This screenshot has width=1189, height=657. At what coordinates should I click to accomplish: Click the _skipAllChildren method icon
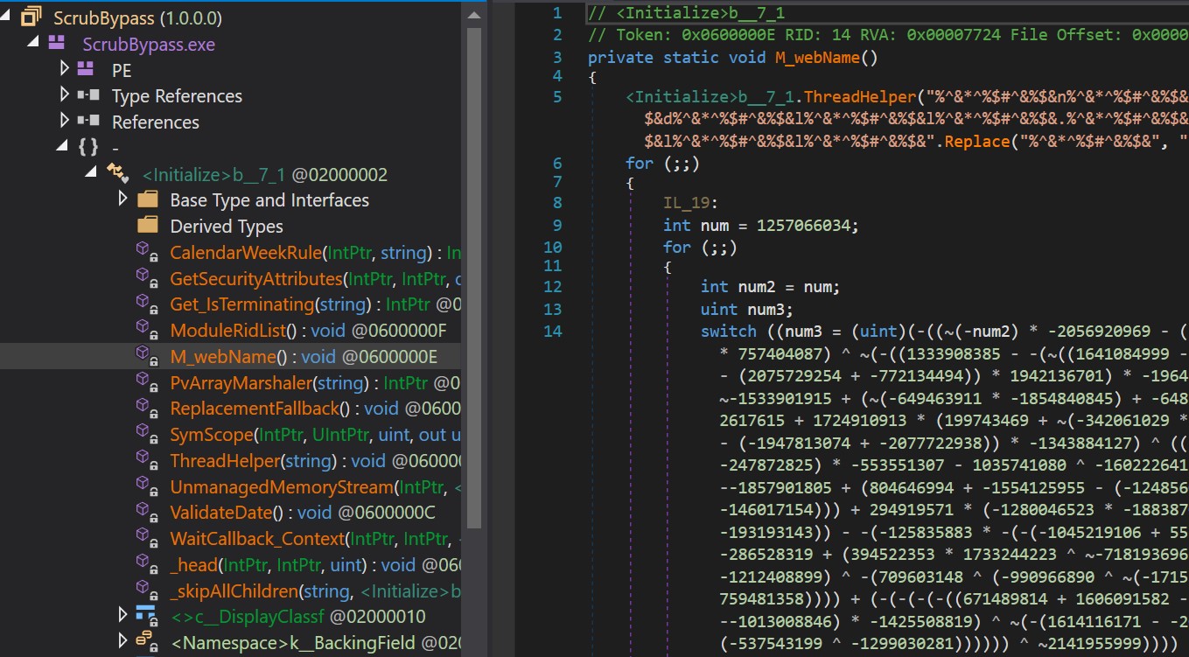coord(146,591)
